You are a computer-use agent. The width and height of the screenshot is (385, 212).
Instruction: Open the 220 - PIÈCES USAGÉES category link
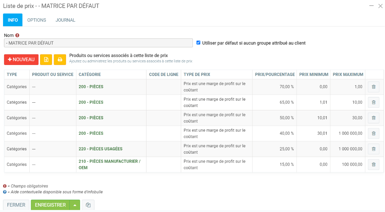tap(100, 149)
